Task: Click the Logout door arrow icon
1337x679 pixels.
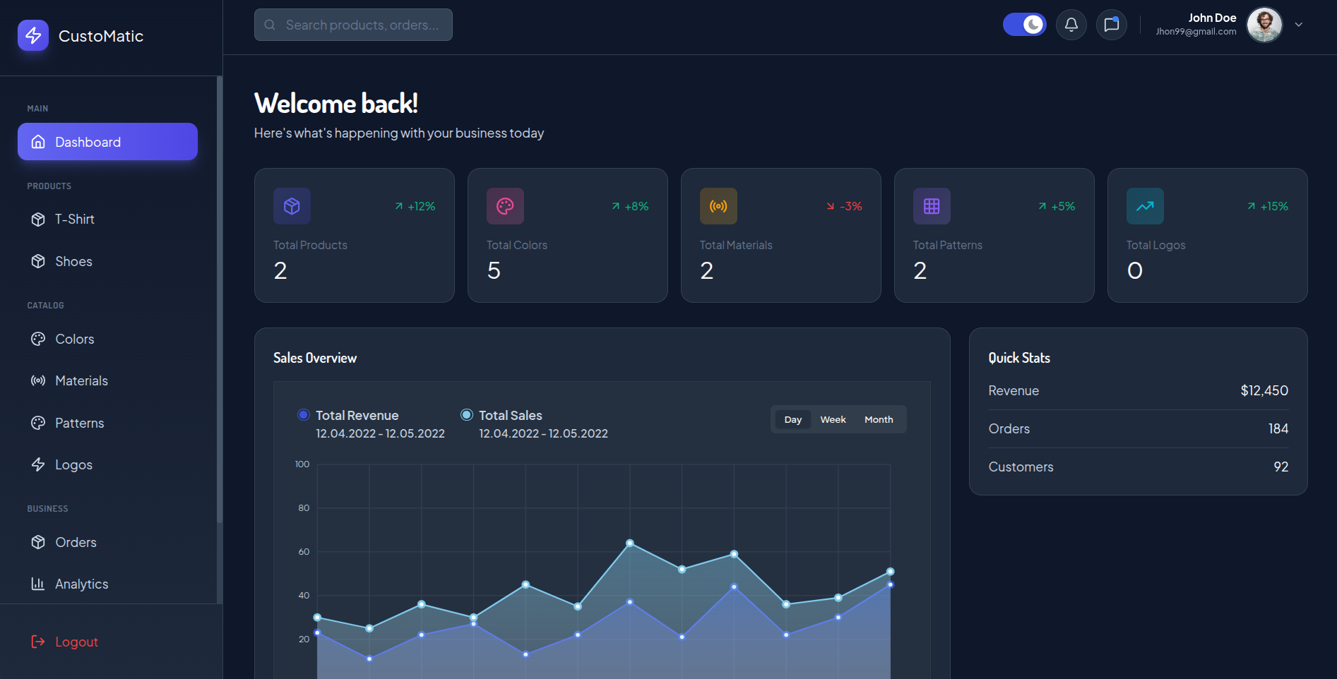Action: (x=38, y=642)
